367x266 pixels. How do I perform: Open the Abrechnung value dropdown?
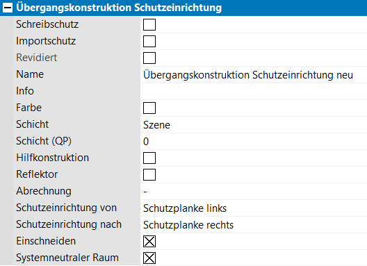(254, 192)
